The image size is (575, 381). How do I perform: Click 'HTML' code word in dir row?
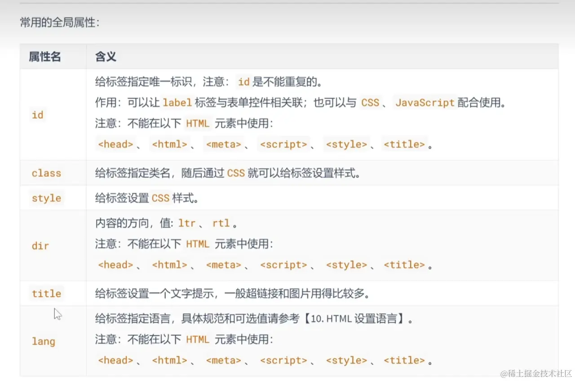click(x=198, y=244)
